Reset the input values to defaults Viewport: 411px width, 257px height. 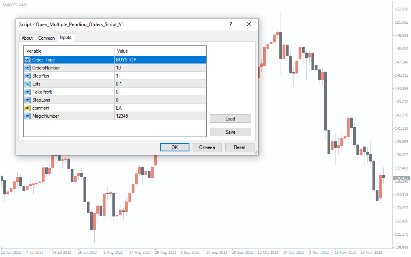coord(240,147)
